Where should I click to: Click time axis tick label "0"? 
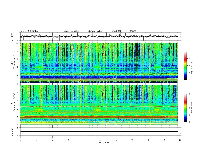point(20,140)
